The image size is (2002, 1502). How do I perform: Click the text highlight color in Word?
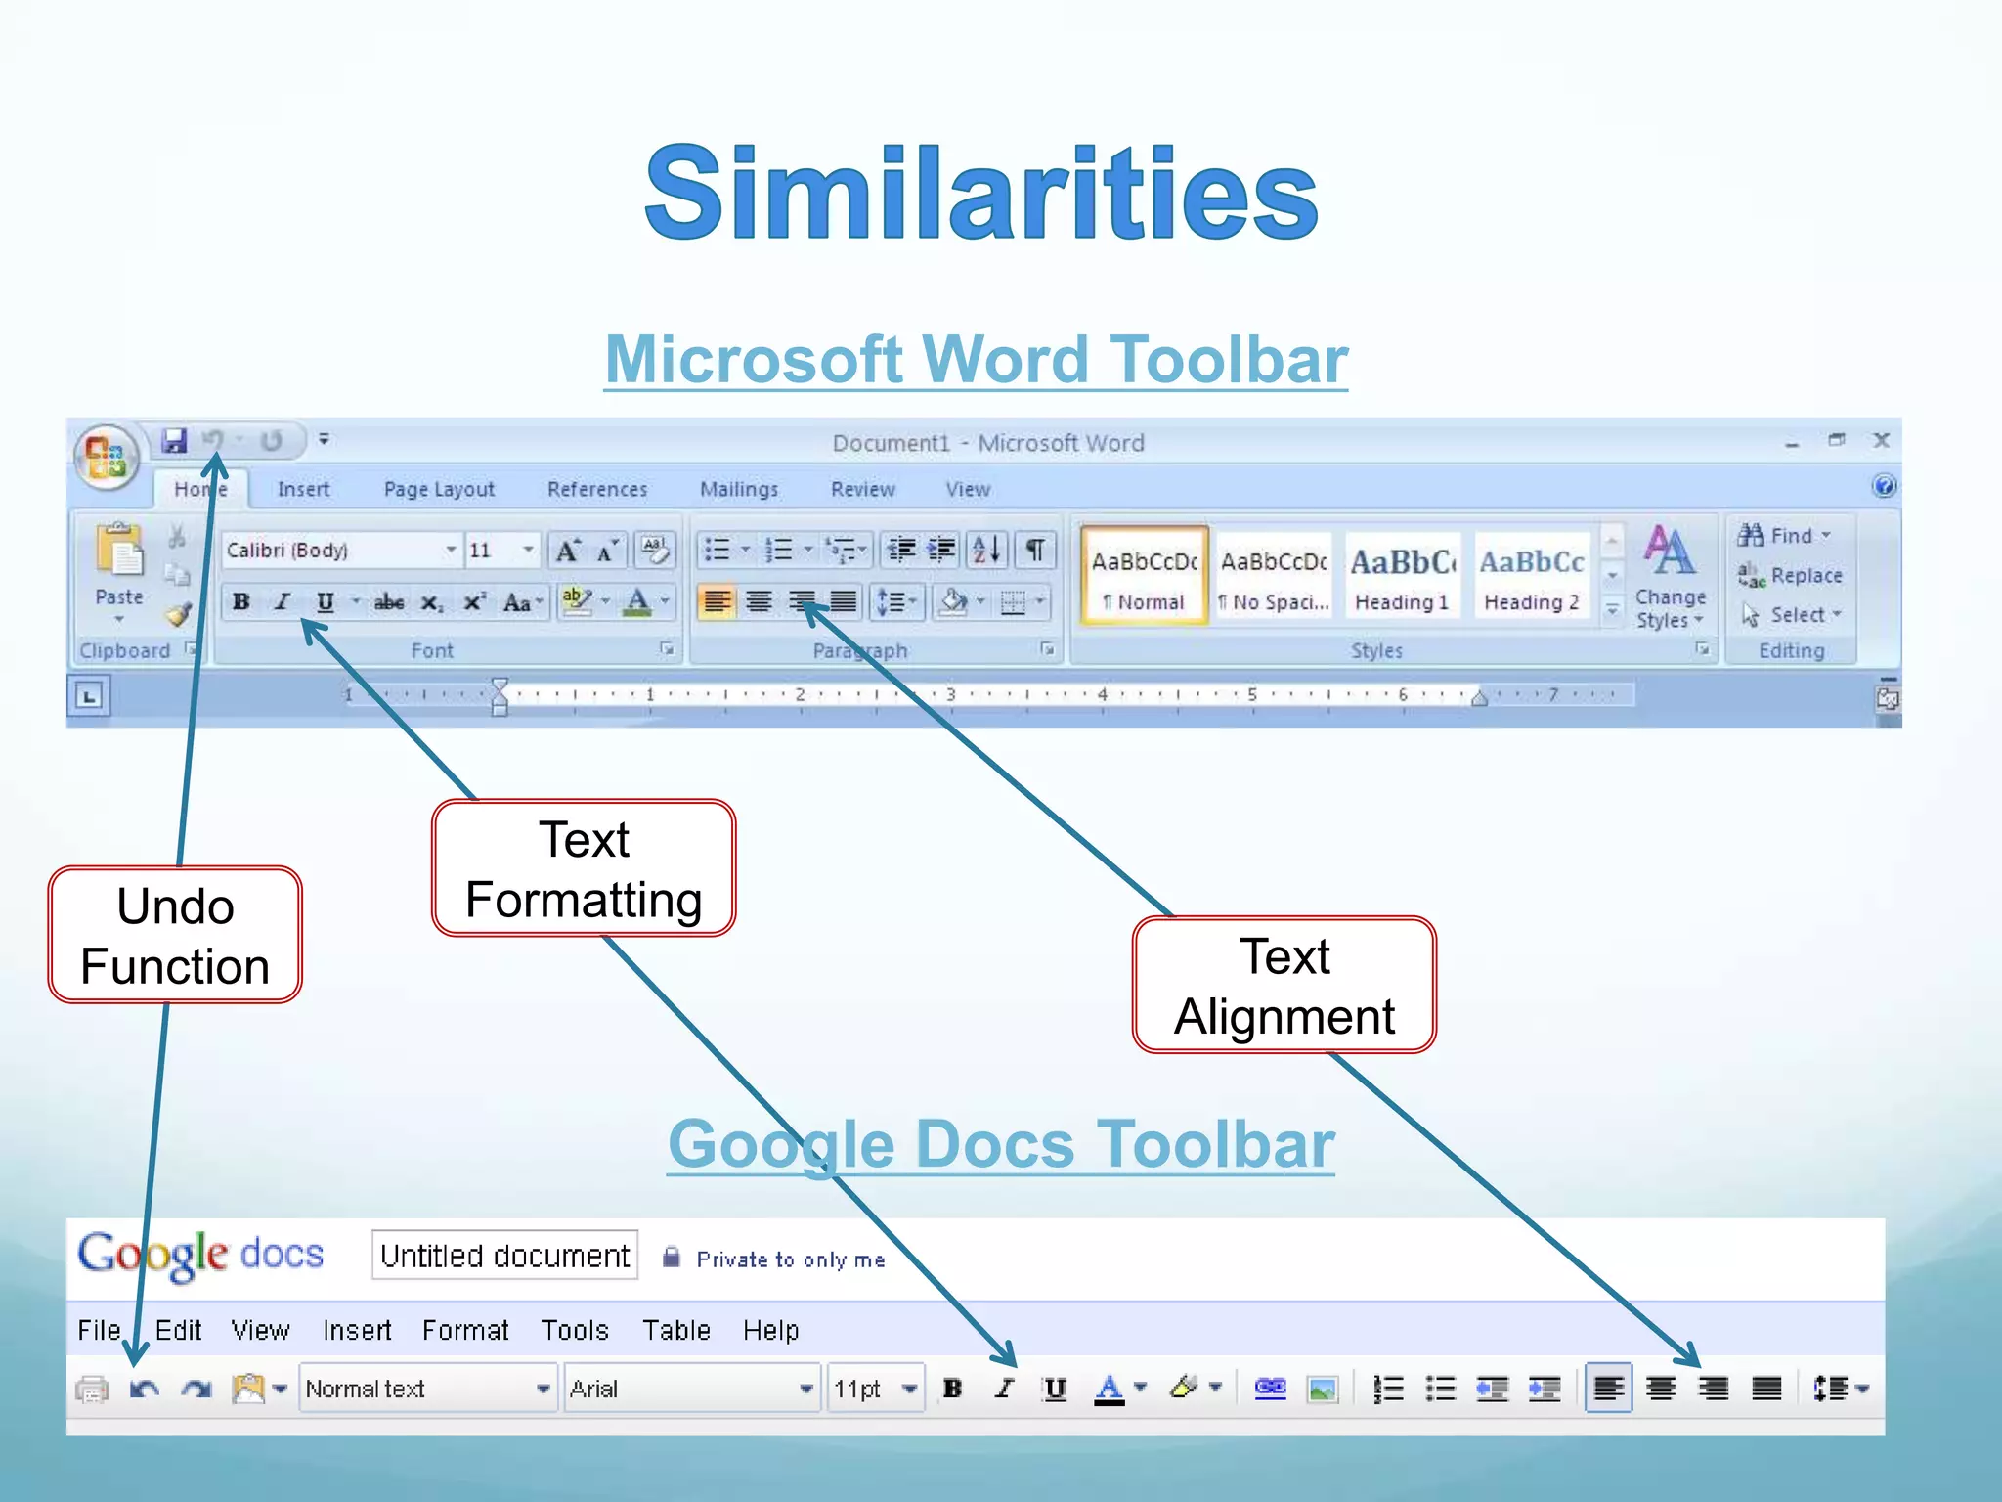point(577,600)
